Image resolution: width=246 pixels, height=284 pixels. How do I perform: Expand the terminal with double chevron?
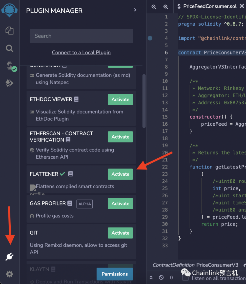point(151,277)
